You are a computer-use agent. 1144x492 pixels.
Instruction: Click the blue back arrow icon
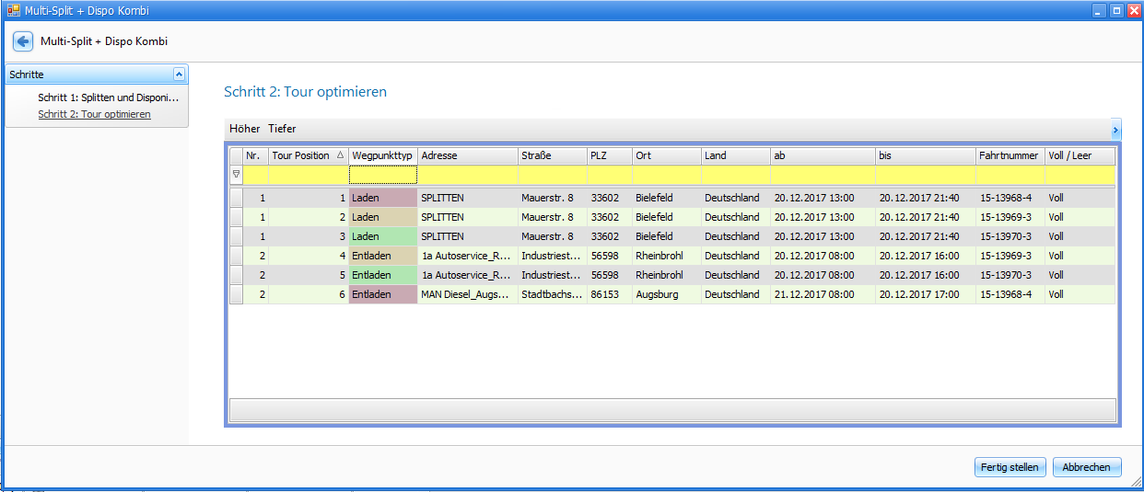[23, 41]
